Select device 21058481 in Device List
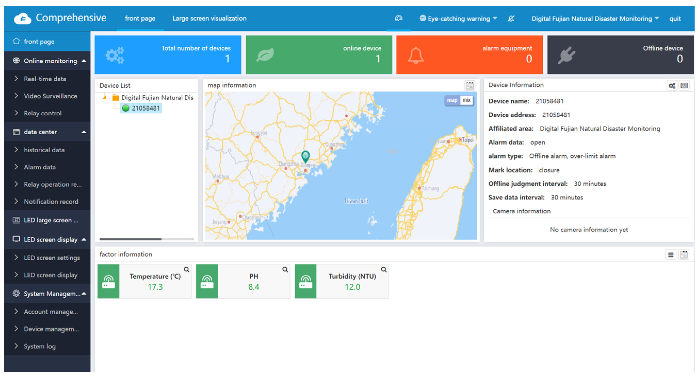 point(141,108)
